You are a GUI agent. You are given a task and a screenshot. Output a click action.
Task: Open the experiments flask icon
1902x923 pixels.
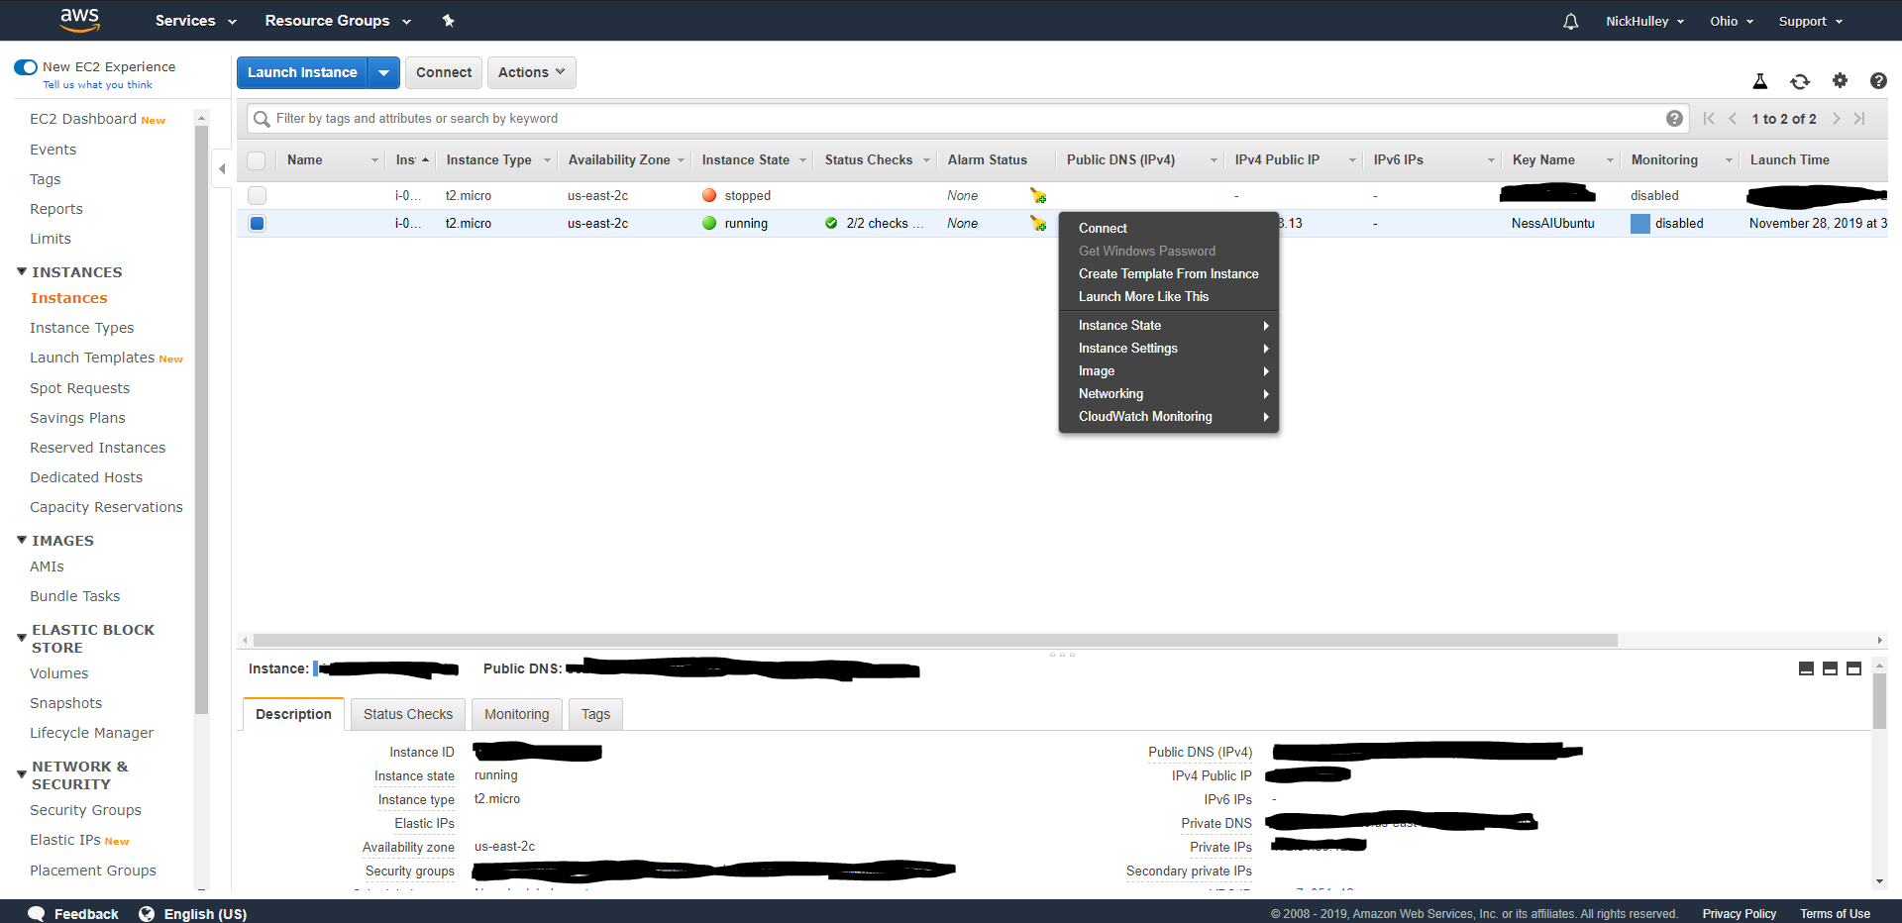[x=1760, y=81]
